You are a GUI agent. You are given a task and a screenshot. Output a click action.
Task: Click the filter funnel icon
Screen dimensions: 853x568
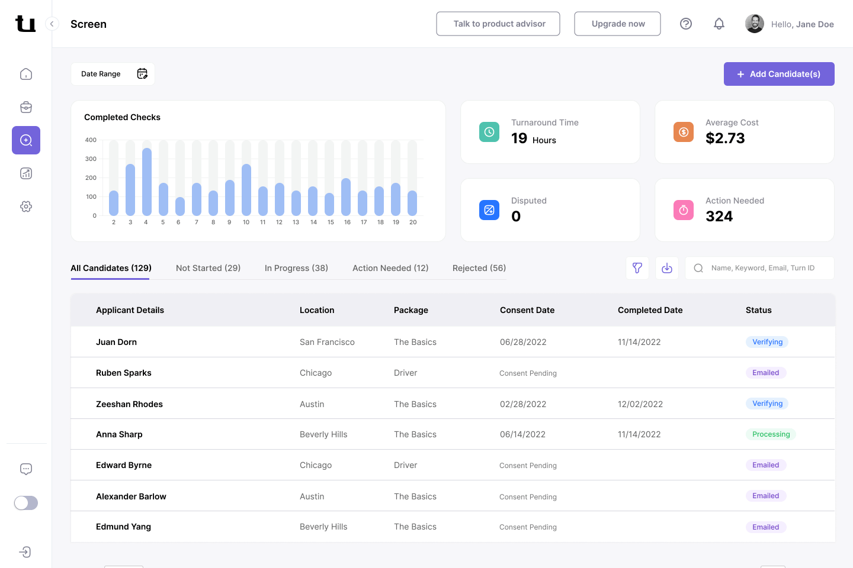tap(637, 268)
